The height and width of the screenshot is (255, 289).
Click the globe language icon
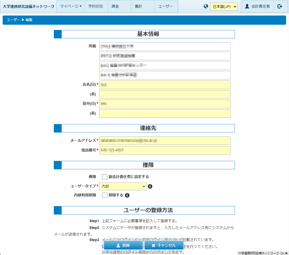206,6
